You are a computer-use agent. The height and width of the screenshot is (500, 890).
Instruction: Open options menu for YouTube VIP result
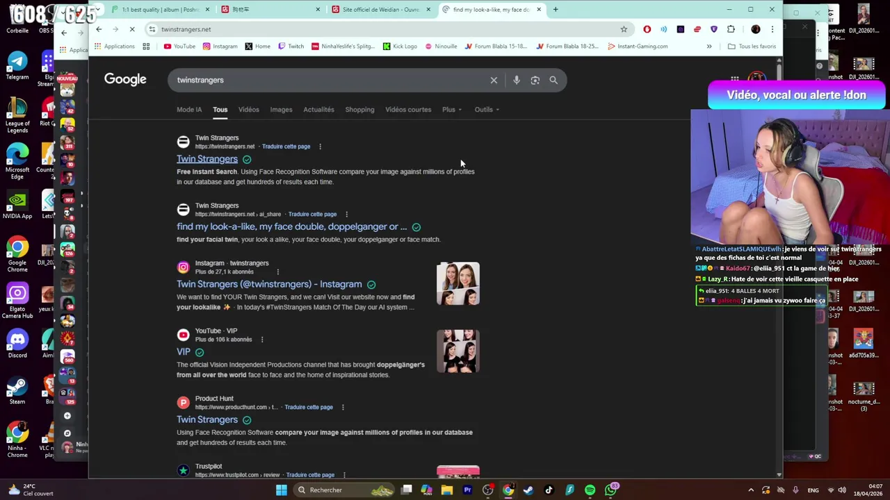point(261,340)
